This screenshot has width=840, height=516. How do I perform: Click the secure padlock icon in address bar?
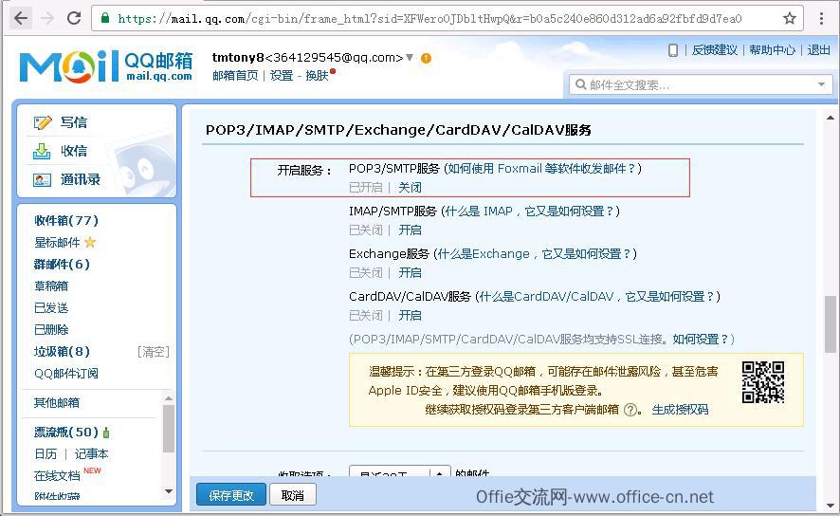click(x=105, y=18)
